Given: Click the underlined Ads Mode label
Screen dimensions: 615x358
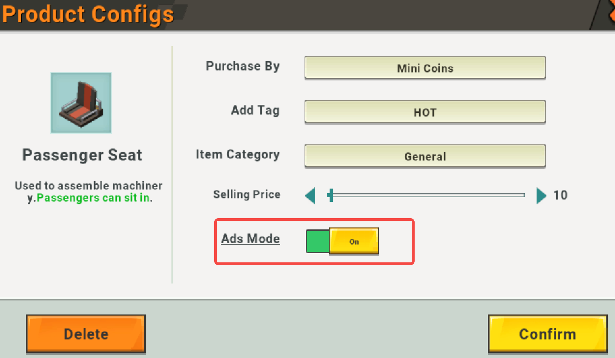Looking at the screenshot, I should [x=250, y=239].
